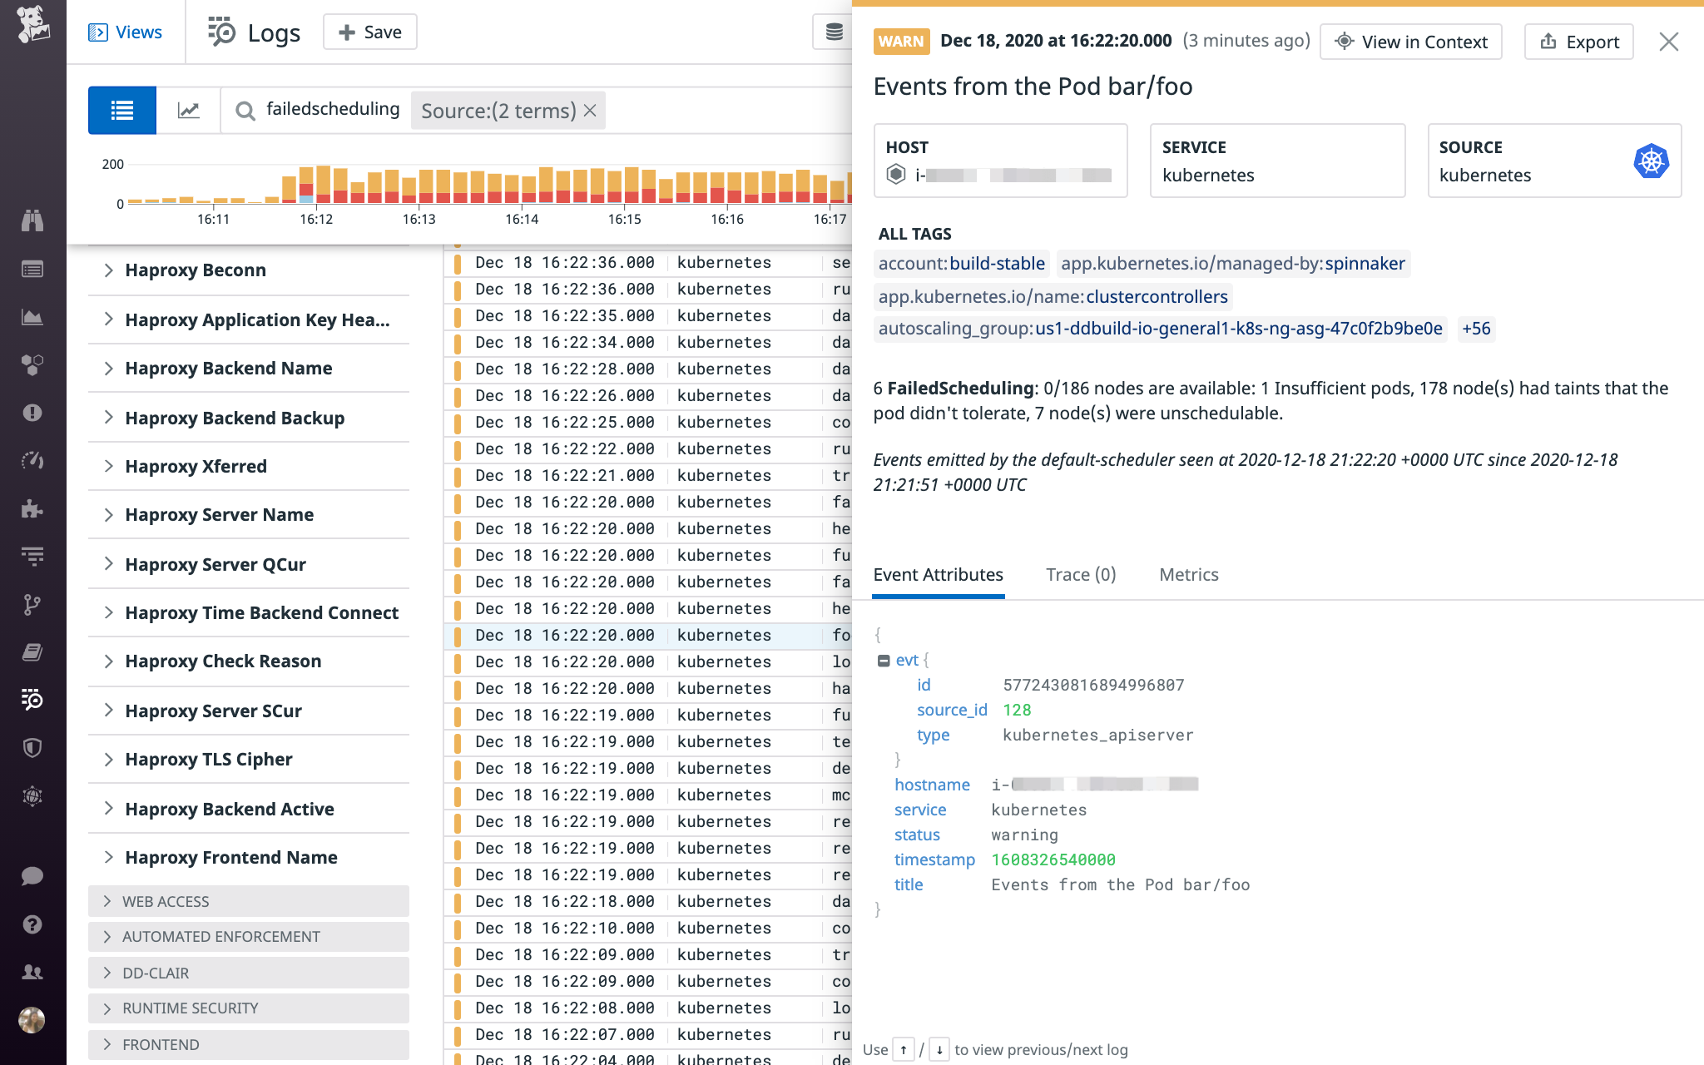Viewport: 1704px width, 1065px height.
Task: Open the Infrastructure hexagons icon
Action: [x=33, y=364]
